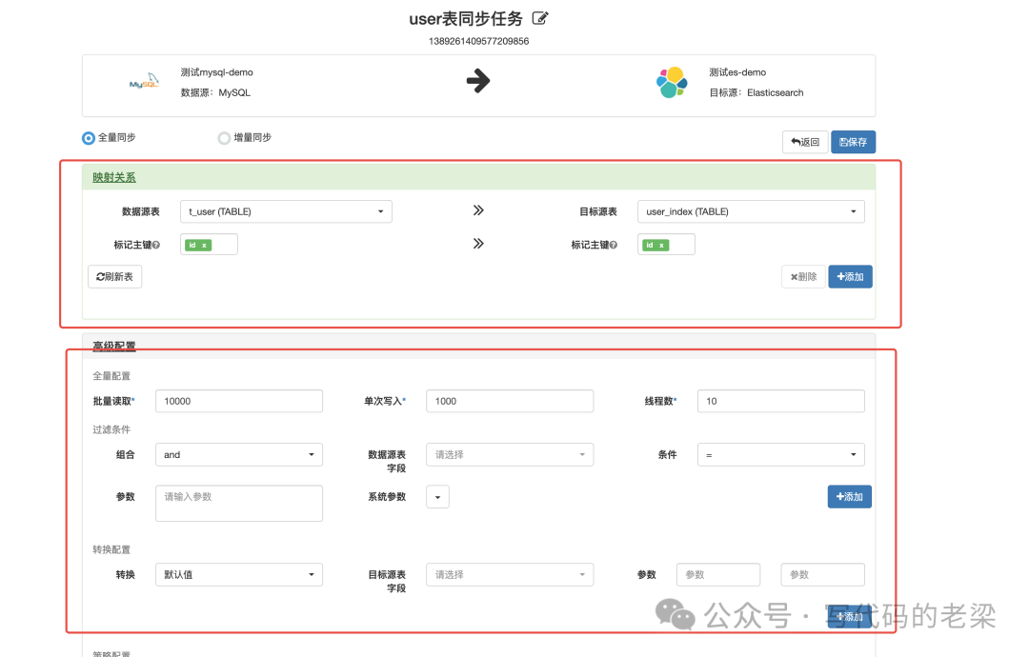Click the 保存 save button
The width and height of the screenshot is (1029, 657).
point(853,142)
